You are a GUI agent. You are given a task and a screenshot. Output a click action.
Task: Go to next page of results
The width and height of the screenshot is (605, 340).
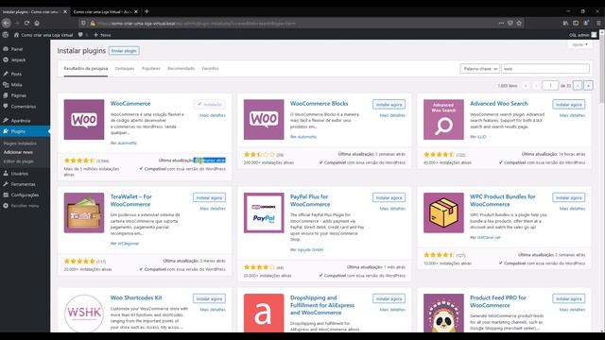578,86
